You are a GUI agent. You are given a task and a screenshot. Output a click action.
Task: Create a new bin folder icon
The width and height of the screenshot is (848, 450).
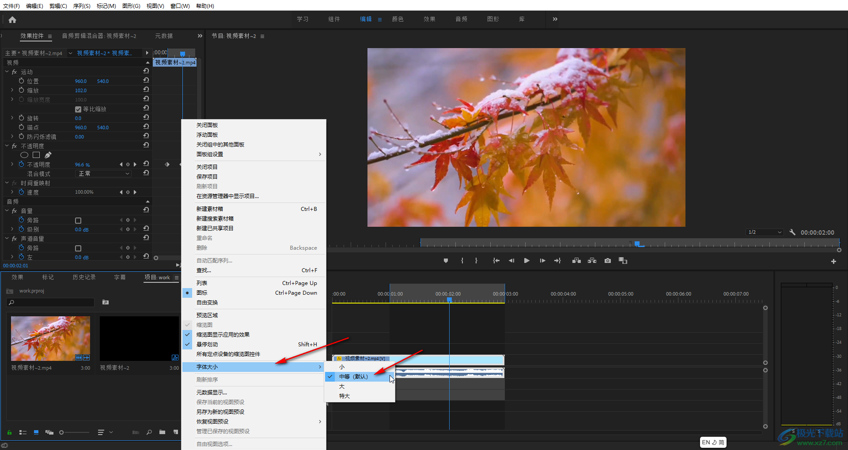pyautogui.click(x=162, y=432)
